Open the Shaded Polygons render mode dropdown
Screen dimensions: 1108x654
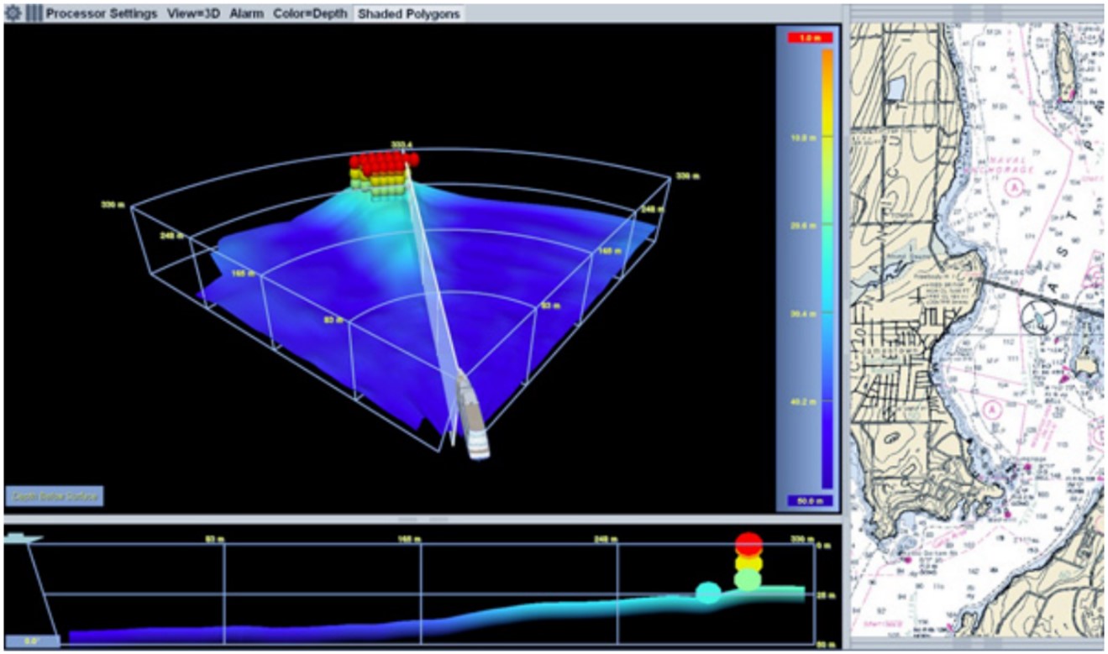click(409, 14)
